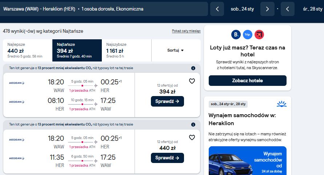The image size is (324, 175).
Task: Save first flight with heart icon
Action: pos(192,81)
